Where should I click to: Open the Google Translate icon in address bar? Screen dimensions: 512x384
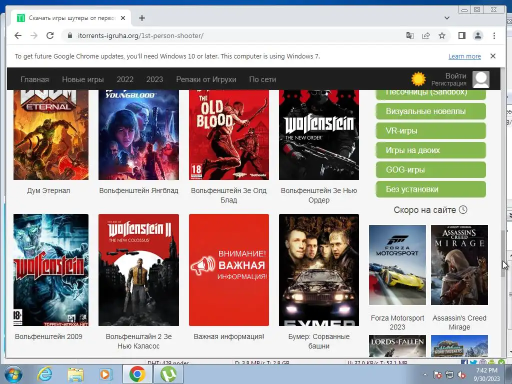coord(410,35)
